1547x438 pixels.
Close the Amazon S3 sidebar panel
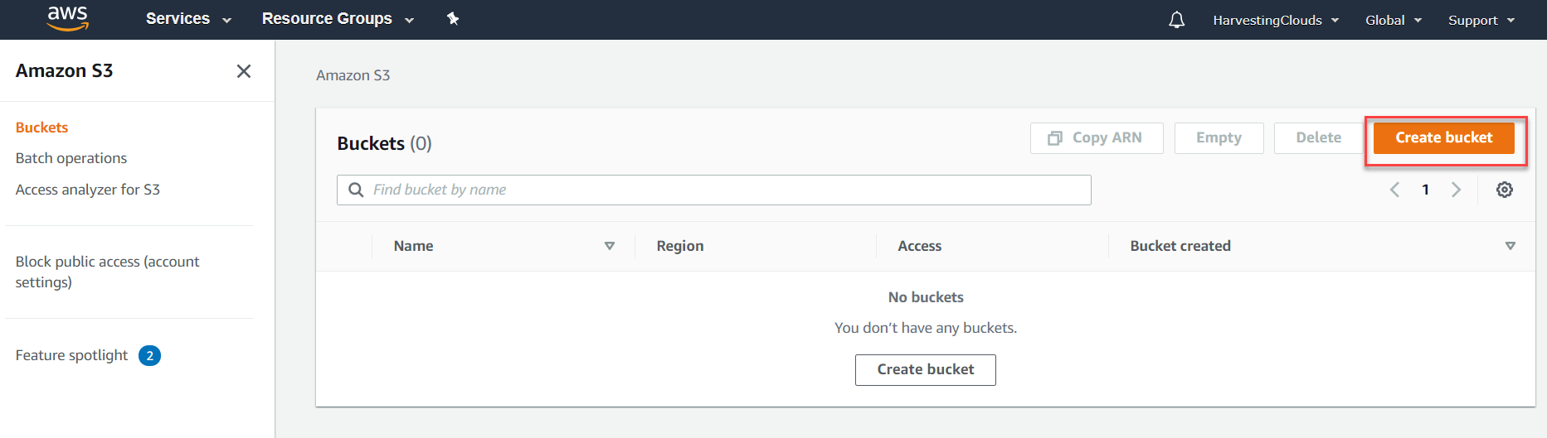[244, 71]
